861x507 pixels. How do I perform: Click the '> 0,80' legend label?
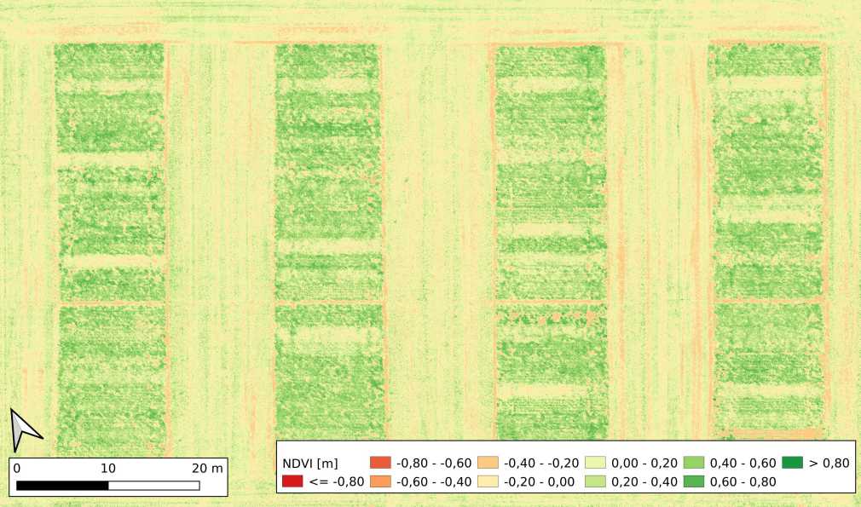(x=829, y=463)
